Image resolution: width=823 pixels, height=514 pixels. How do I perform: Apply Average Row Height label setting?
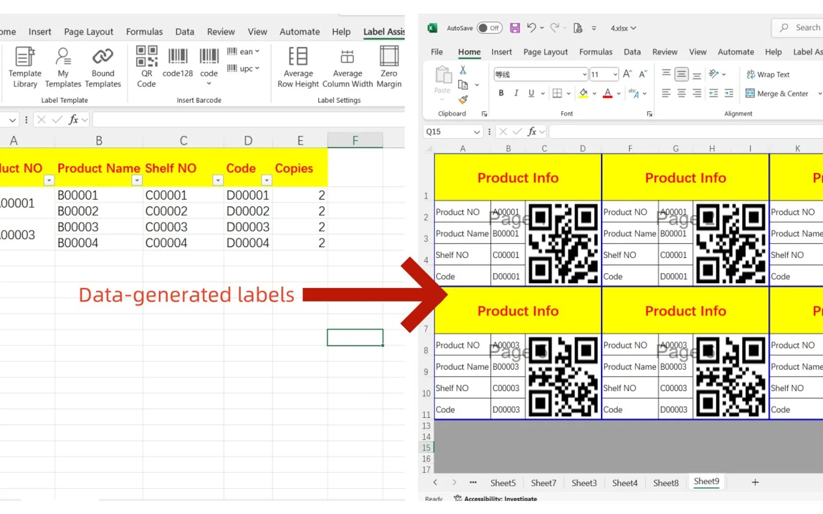[298, 67]
